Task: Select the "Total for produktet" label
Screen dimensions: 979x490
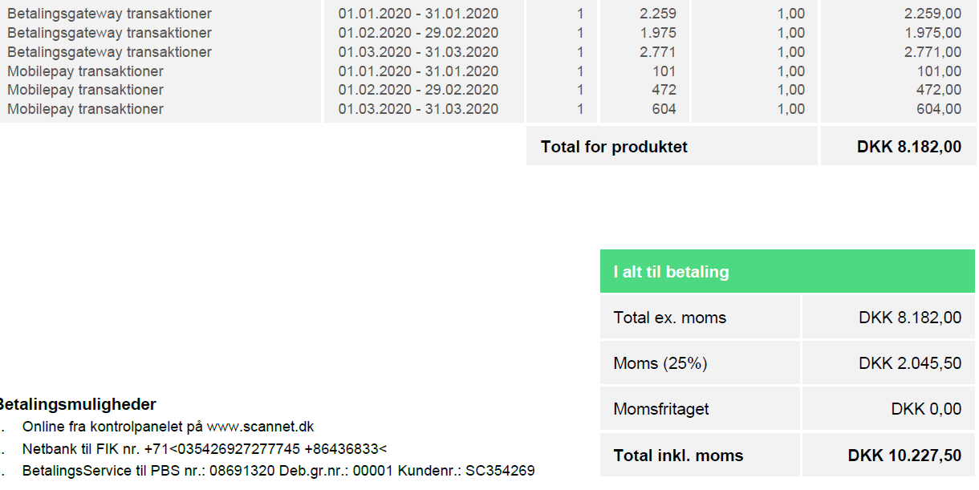Action: pyautogui.click(x=614, y=147)
